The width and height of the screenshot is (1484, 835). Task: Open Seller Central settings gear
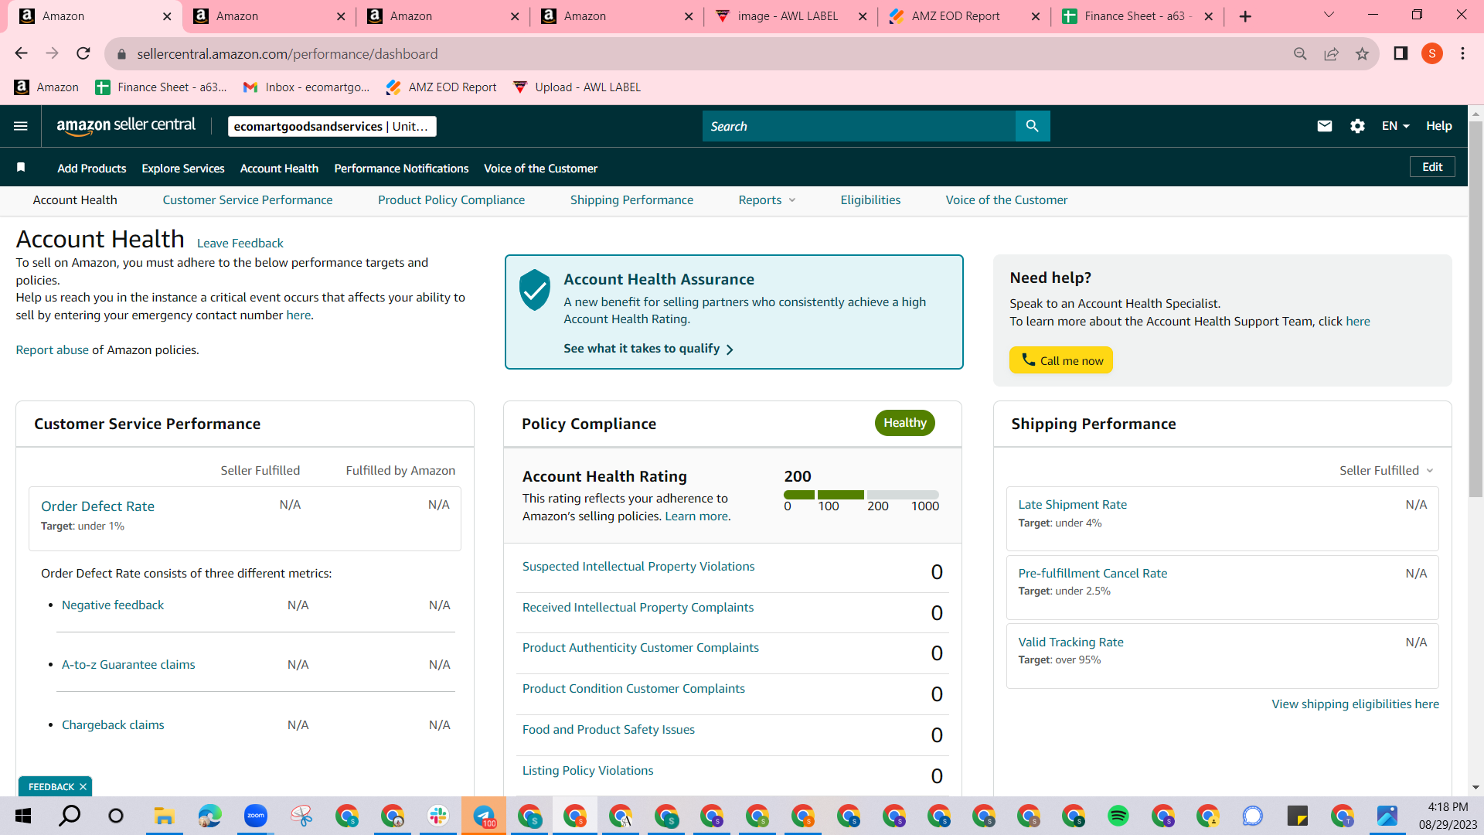click(1357, 126)
